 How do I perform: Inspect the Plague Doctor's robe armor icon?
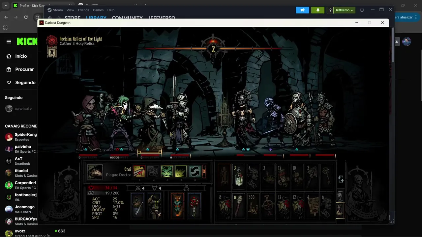point(154,206)
